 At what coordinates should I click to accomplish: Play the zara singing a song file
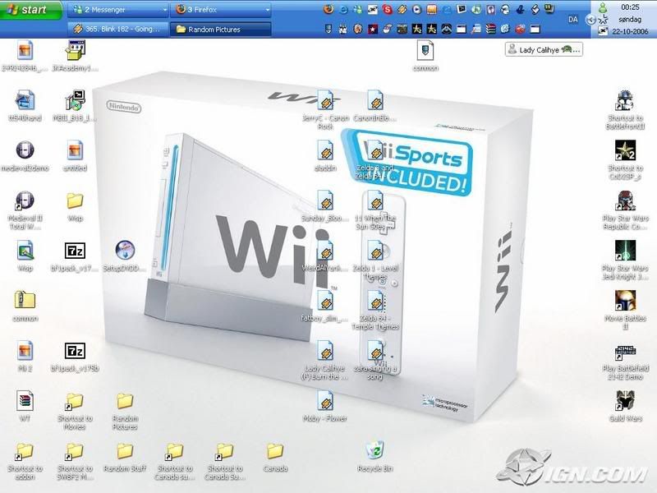click(375, 361)
